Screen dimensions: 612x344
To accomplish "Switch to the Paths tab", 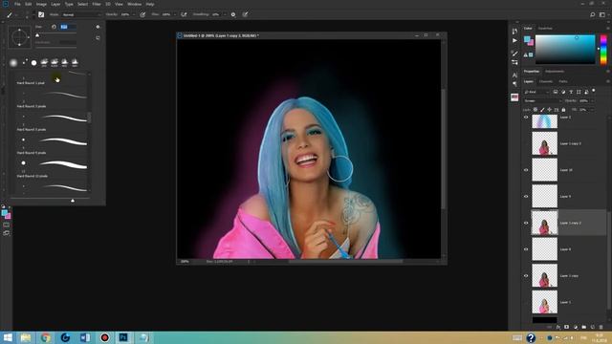I will pos(563,81).
